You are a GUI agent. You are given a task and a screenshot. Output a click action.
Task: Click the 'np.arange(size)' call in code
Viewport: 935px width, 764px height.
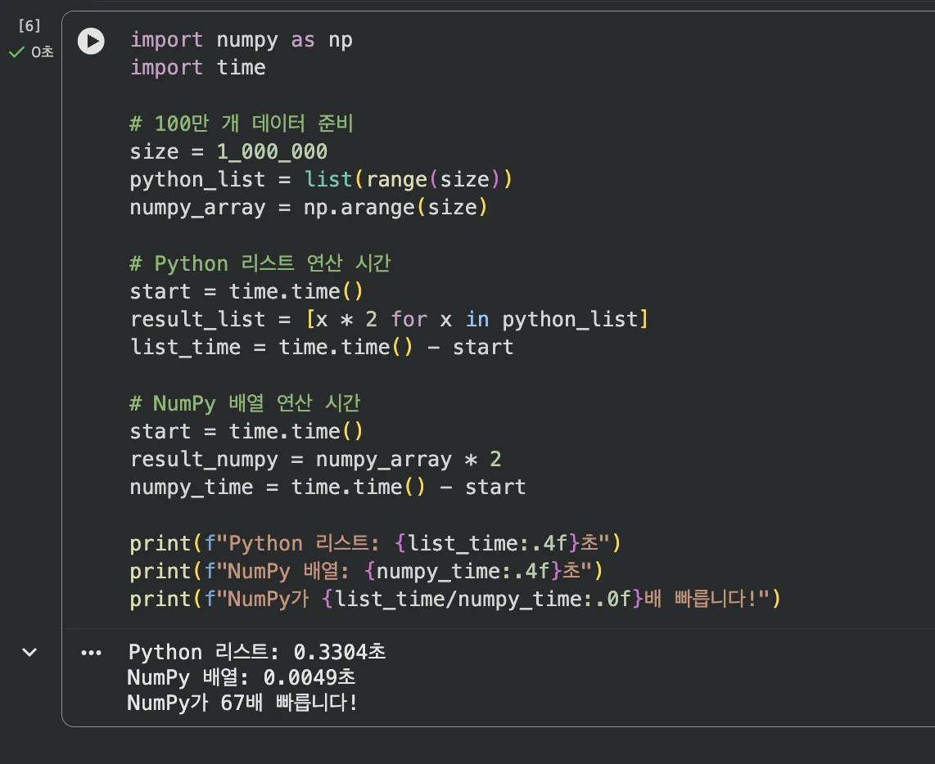pos(395,207)
